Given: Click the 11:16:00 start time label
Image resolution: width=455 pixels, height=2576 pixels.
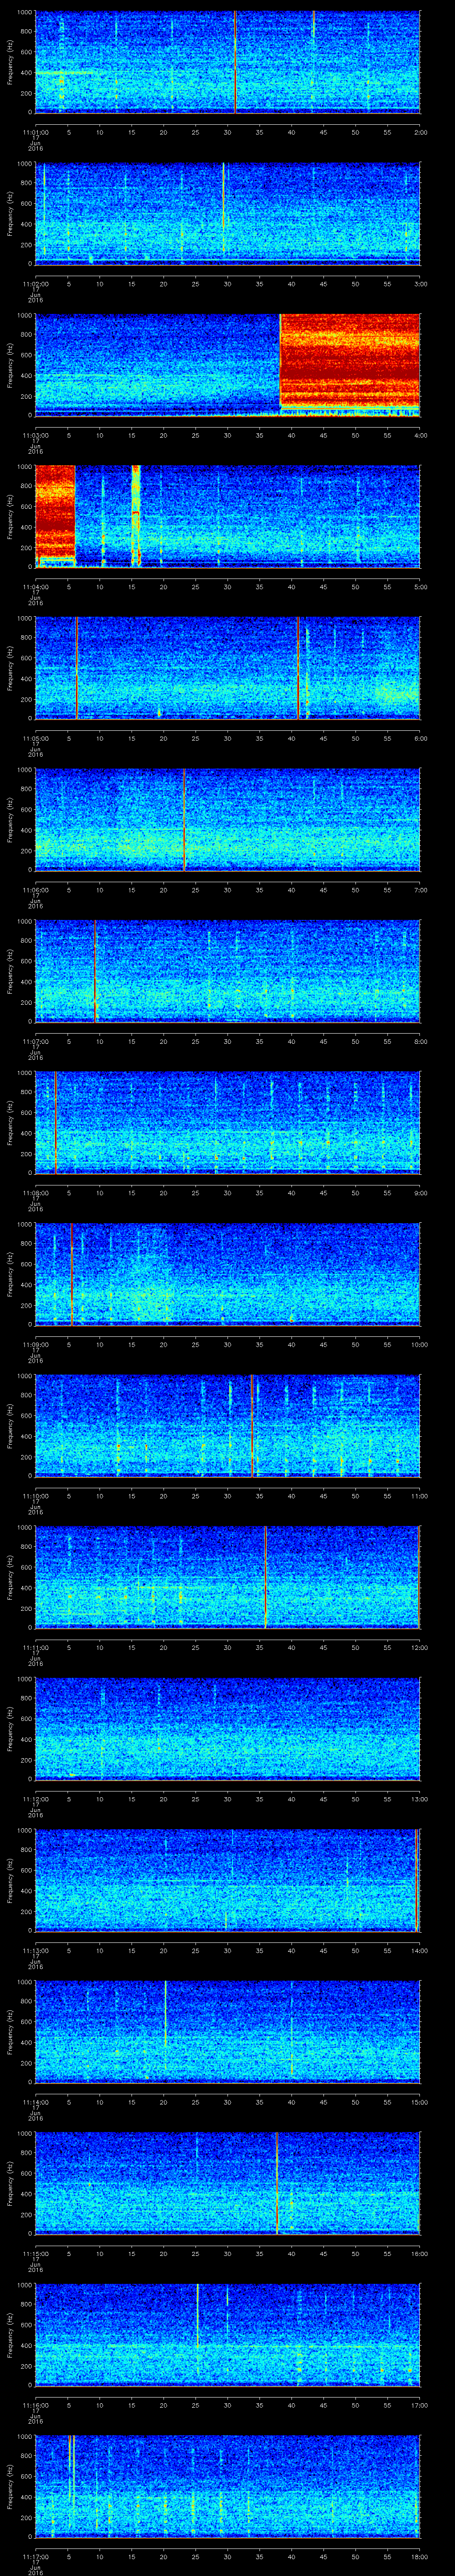Looking at the screenshot, I should [35, 2405].
